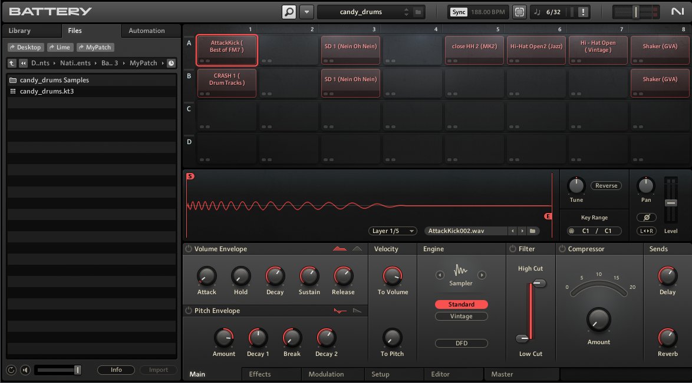The image size is (692, 383).
Task: Load next sample with right arrow
Action: [x=522, y=231]
